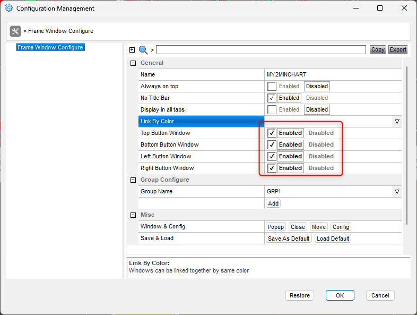Click the wrench tools breadcrumb icon
Screen dimensions: 417x315
[15, 31]
